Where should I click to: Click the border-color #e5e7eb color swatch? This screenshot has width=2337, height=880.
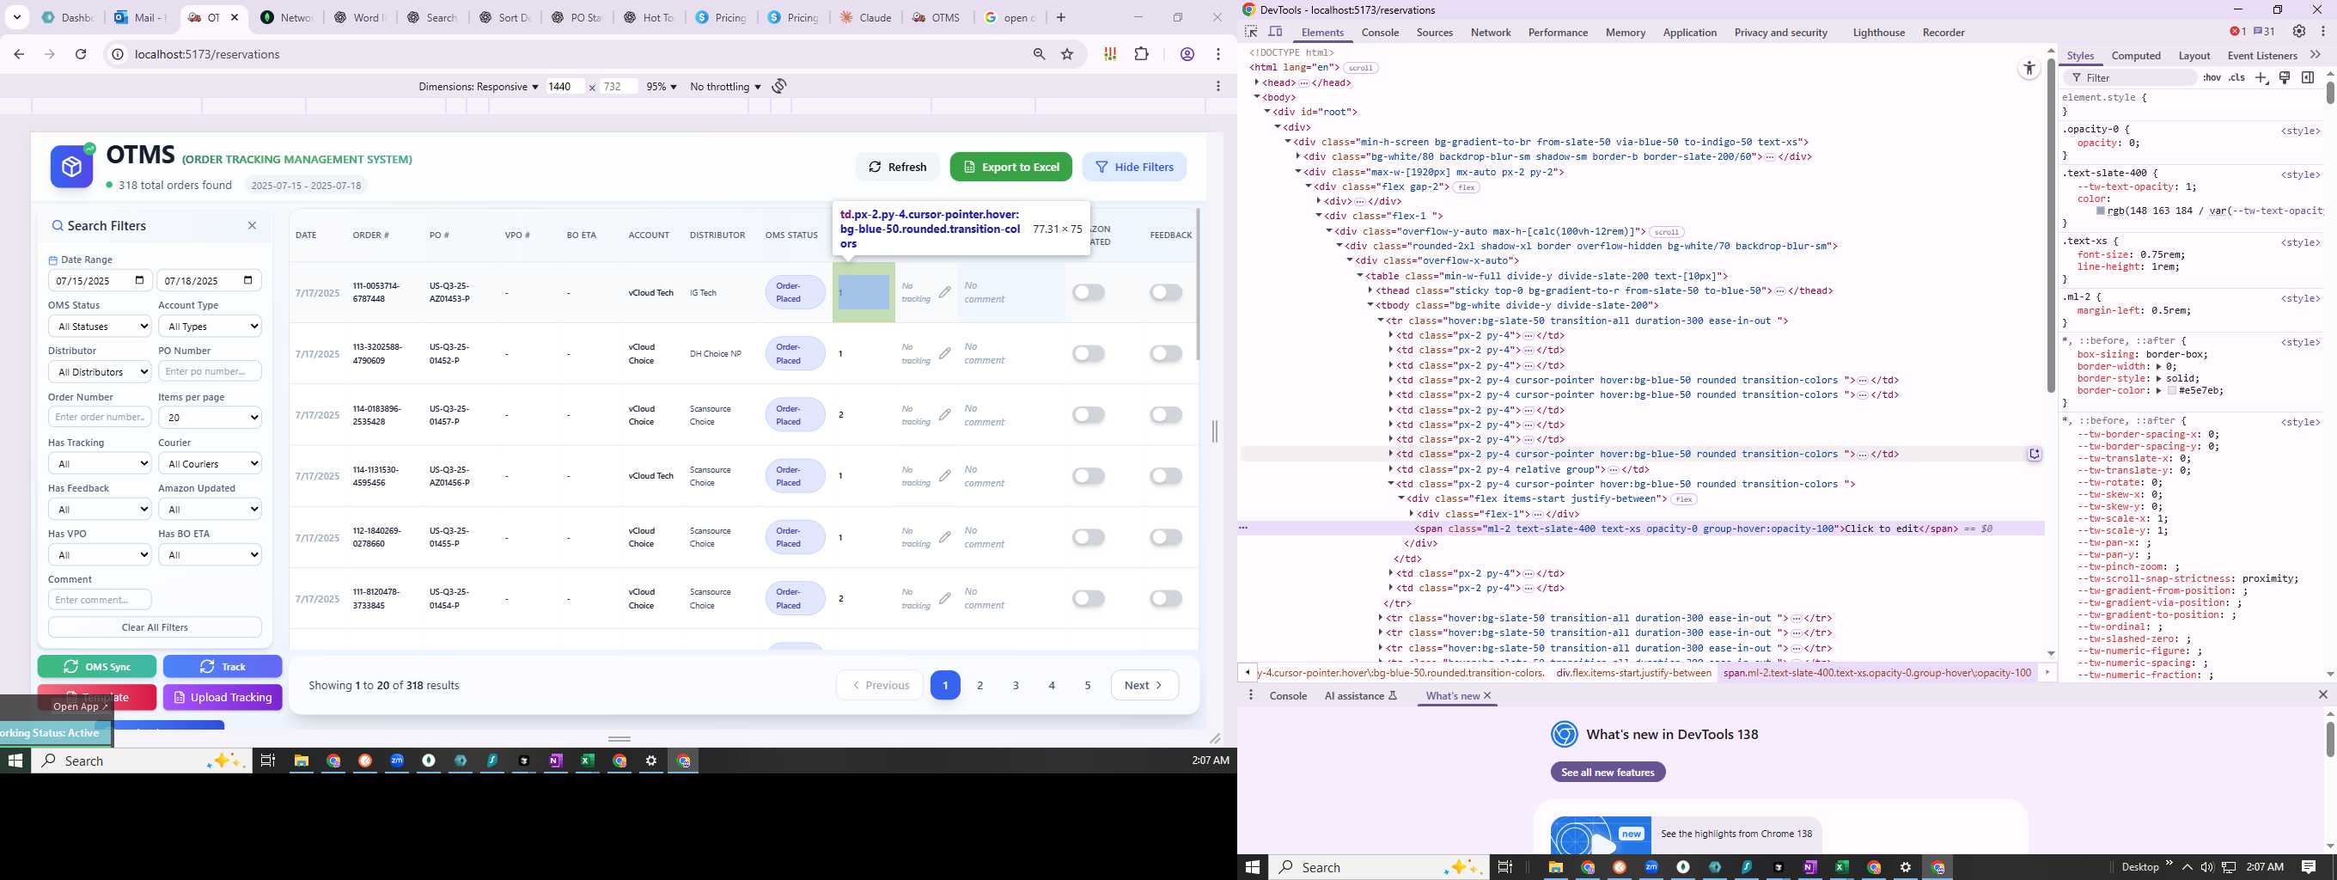(2172, 391)
